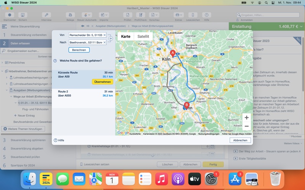
Task: Click the Übernehmen button
Action: 103,82
